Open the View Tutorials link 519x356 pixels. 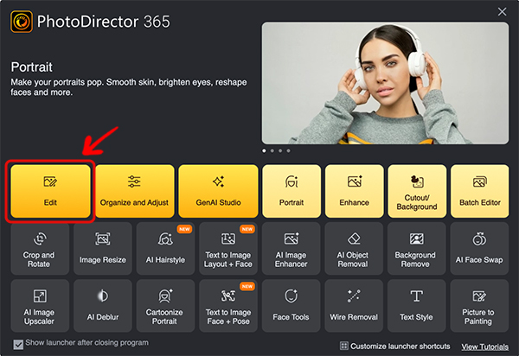pyautogui.click(x=485, y=346)
